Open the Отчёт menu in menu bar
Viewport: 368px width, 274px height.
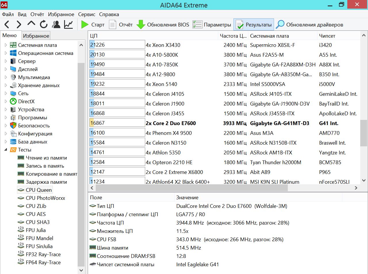[37, 14]
